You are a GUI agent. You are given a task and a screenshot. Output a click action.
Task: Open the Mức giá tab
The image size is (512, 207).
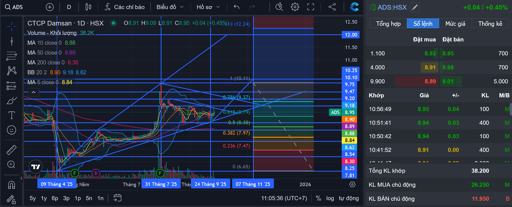[x=455, y=24]
